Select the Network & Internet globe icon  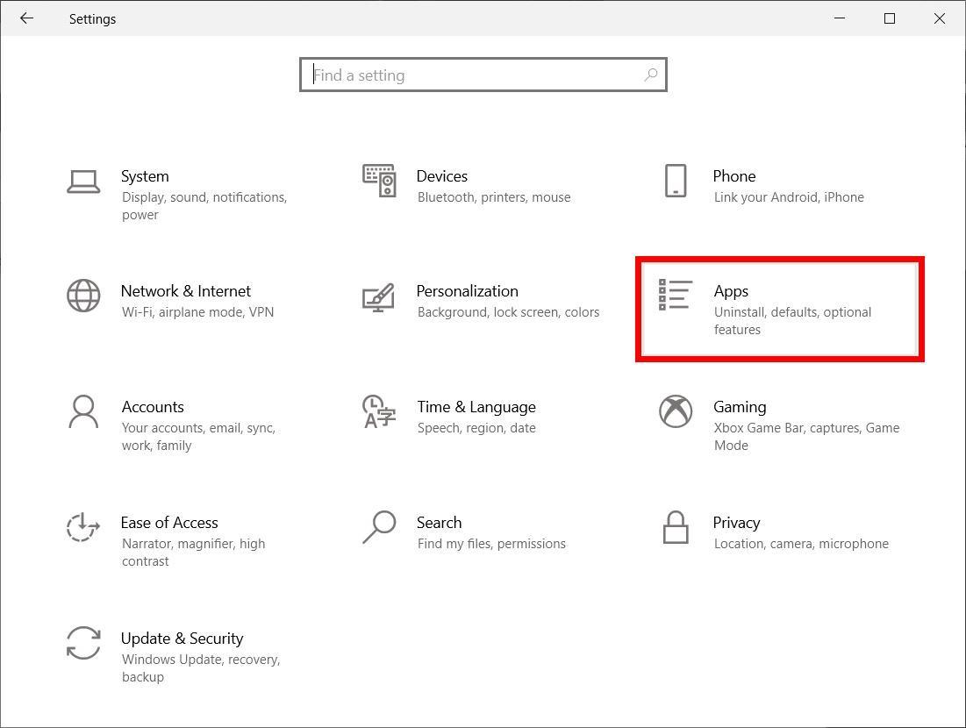pos(83,296)
